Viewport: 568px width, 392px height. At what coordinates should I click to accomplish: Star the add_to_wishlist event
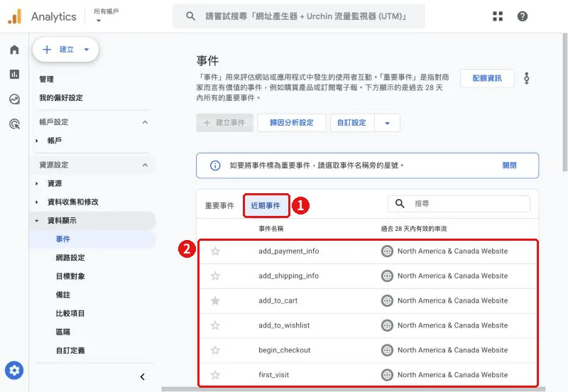[215, 325]
